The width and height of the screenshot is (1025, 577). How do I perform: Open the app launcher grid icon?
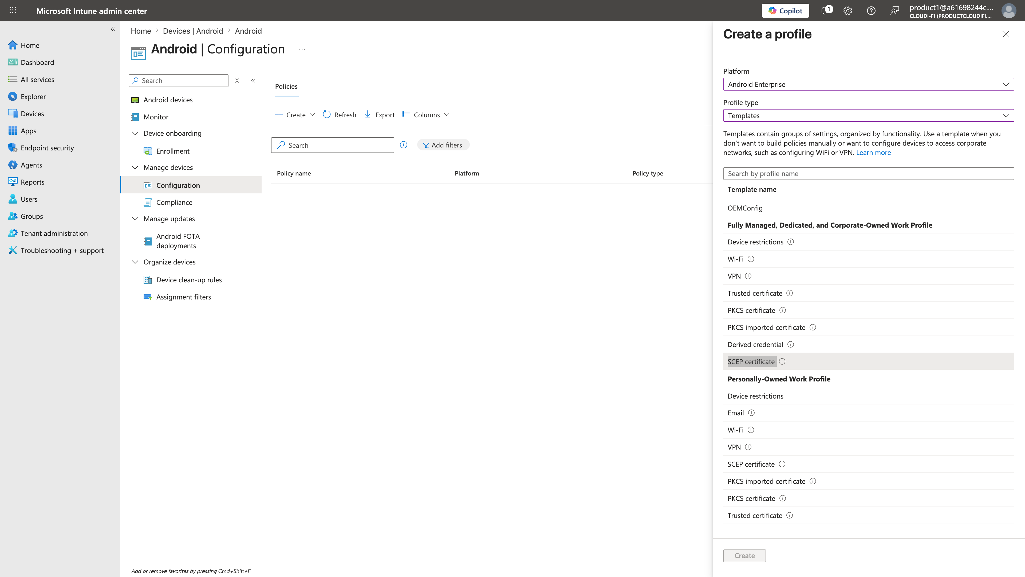click(x=13, y=10)
